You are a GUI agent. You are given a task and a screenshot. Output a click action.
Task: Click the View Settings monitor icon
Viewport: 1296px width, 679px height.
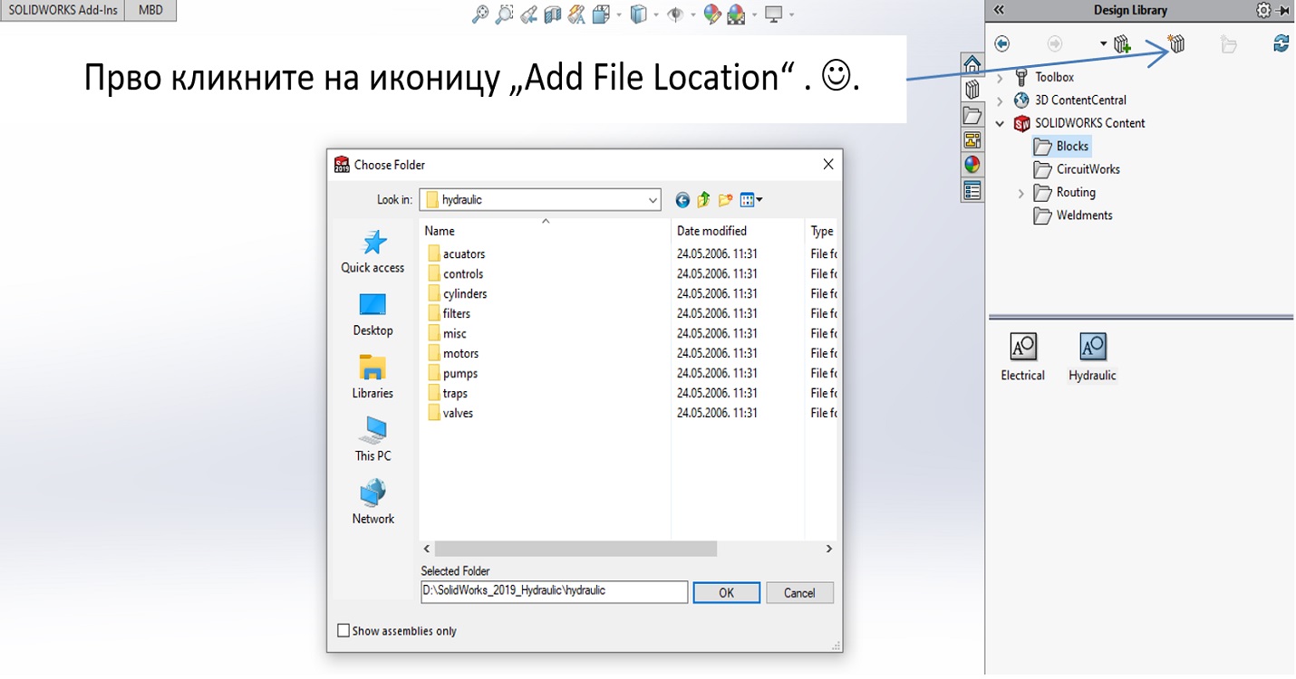tap(773, 14)
